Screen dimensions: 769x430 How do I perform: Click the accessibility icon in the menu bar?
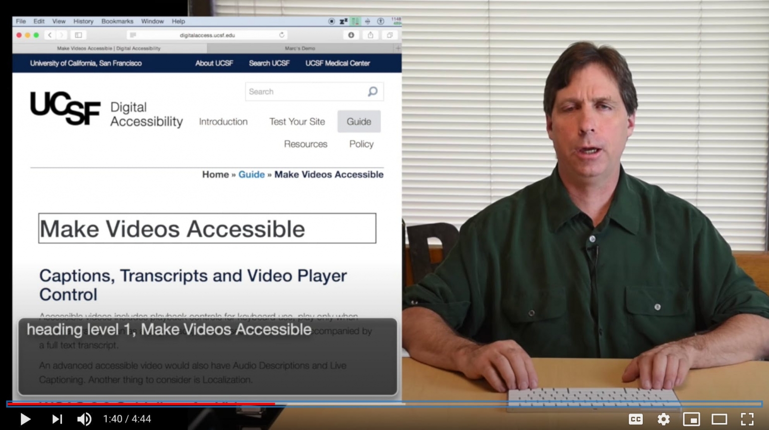(x=381, y=22)
